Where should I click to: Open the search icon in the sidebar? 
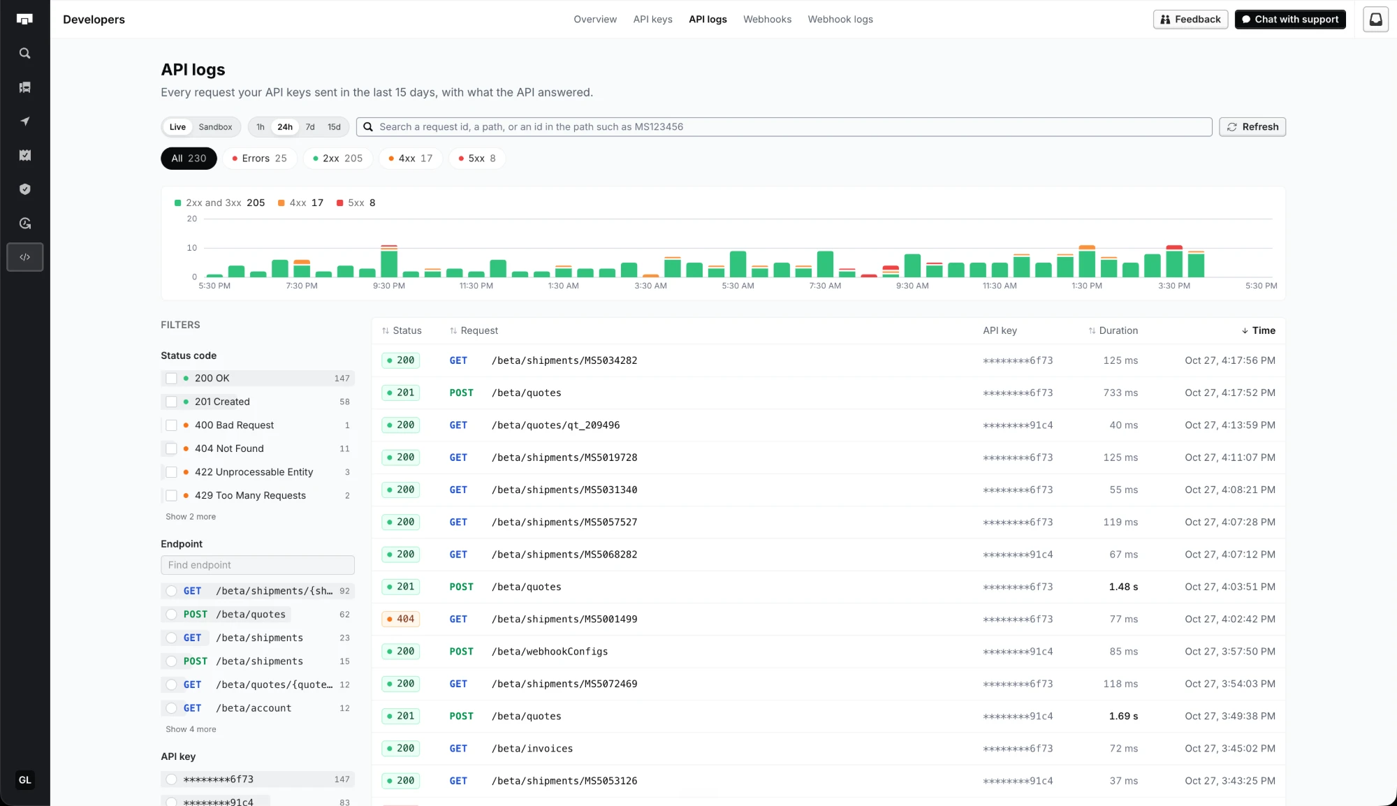[x=25, y=53]
